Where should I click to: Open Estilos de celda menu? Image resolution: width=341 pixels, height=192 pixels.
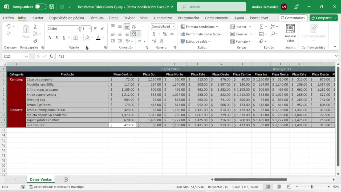[x=195, y=41]
